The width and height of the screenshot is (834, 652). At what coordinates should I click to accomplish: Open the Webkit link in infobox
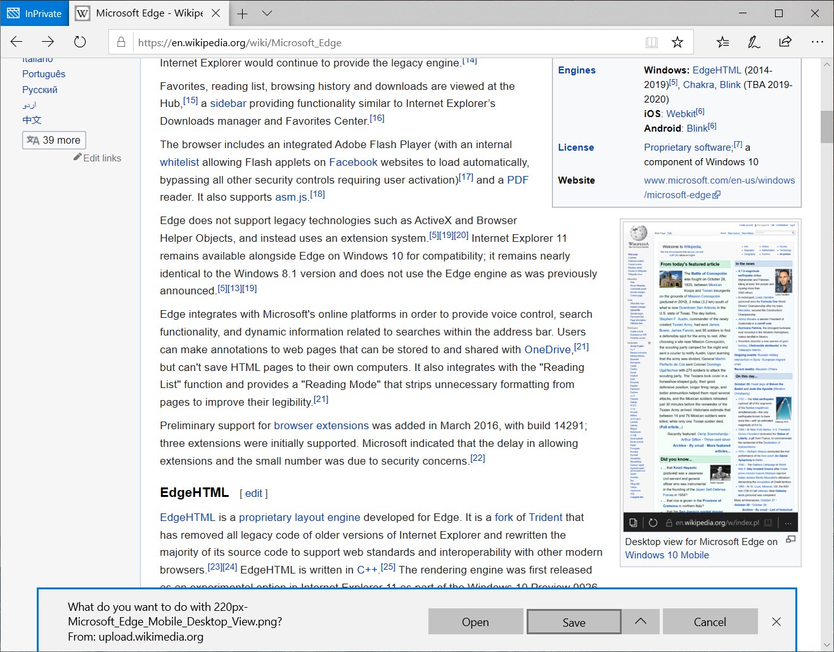point(681,114)
